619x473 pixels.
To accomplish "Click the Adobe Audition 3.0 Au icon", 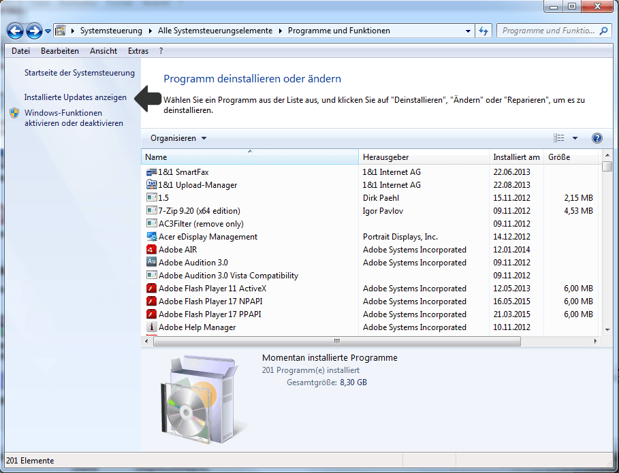I will coord(152,262).
